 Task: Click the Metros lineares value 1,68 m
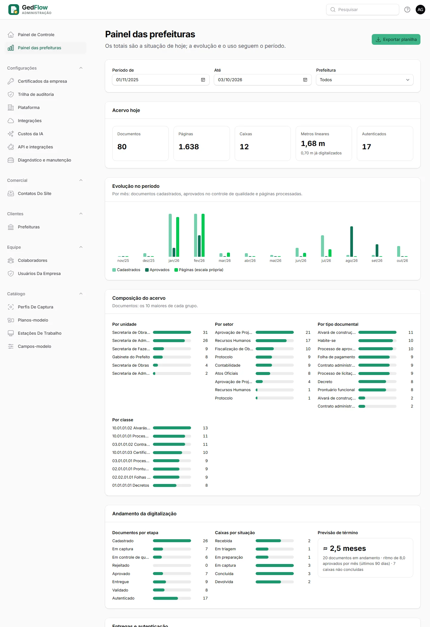pos(313,144)
